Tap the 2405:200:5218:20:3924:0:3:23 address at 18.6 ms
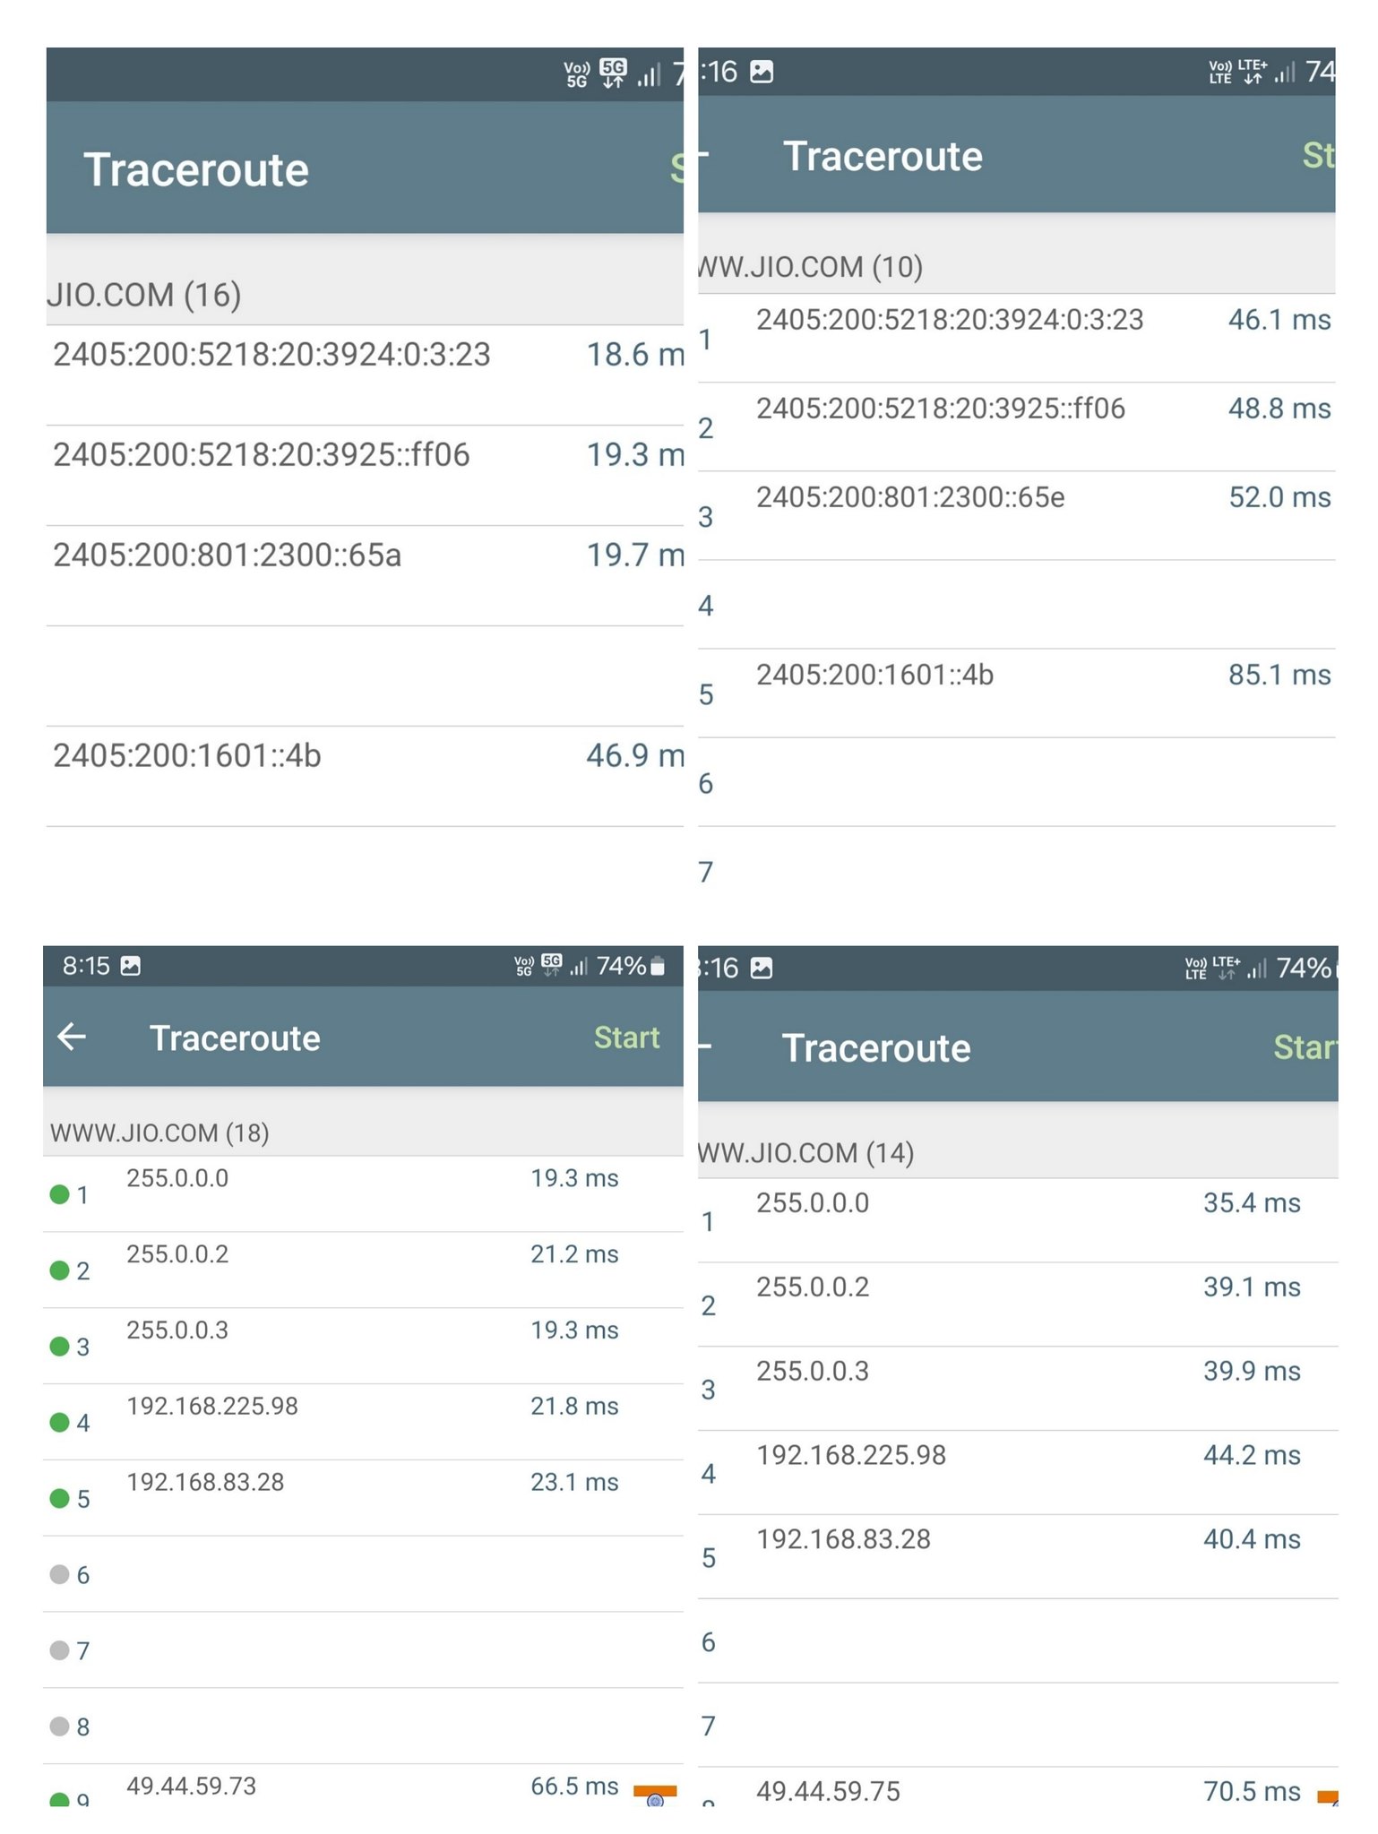1378x1834 pixels. click(271, 354)
